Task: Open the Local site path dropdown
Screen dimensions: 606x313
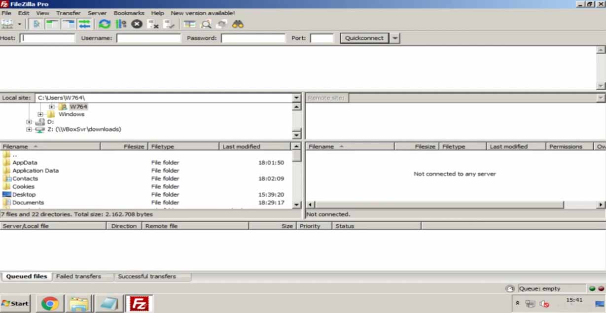Action: click(x=296, y=98)
